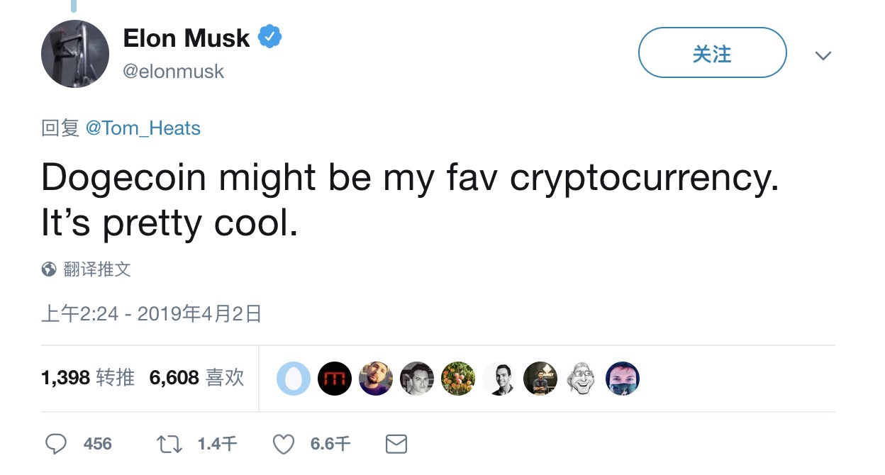This screenshot has height=475, width=885.
Task: Click the reply speech bubble icon
Action: [57, 444]
